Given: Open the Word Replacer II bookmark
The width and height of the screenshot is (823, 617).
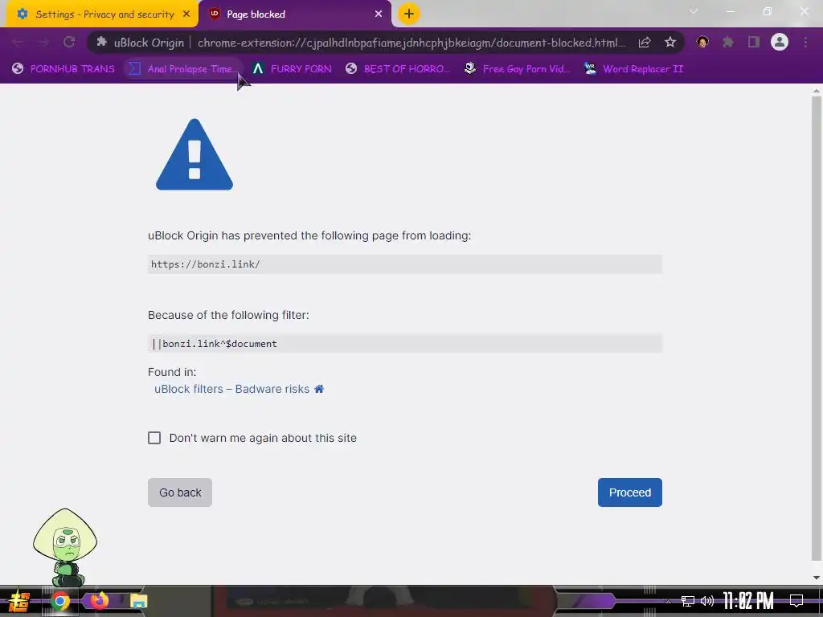Looking at the screenshot, I should [633, 69].
